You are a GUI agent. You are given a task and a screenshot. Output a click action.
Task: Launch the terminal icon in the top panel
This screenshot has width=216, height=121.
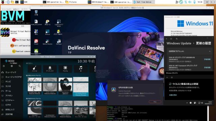tap(17, 2)
